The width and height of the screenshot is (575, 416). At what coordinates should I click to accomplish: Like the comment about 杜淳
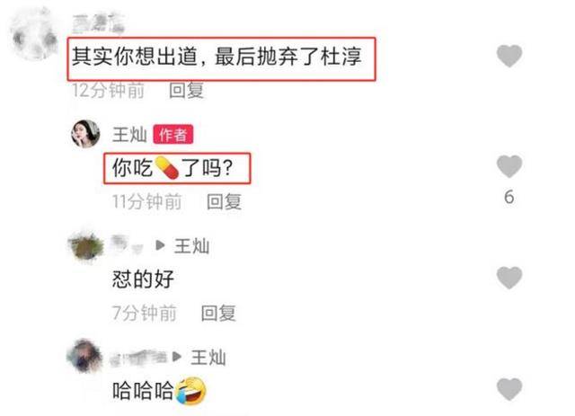click(x=509, y=56)
